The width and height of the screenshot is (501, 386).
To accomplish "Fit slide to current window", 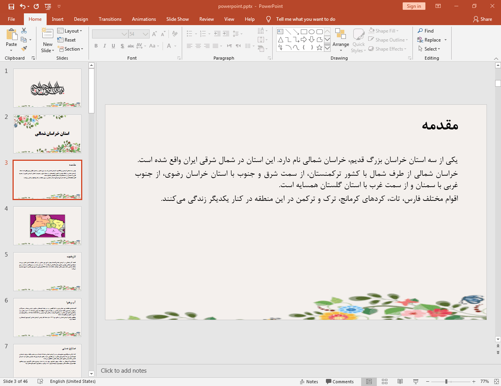I will pyautogui.click(x=496, y=381).
